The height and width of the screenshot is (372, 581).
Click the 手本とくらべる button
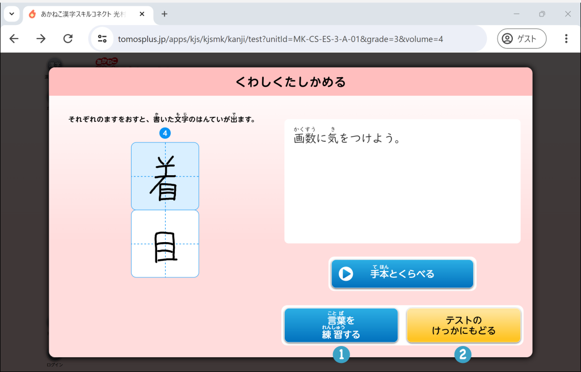402,274
